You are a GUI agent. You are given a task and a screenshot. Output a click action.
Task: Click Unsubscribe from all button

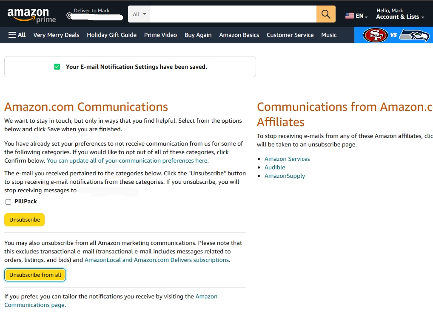coord(35,275)
